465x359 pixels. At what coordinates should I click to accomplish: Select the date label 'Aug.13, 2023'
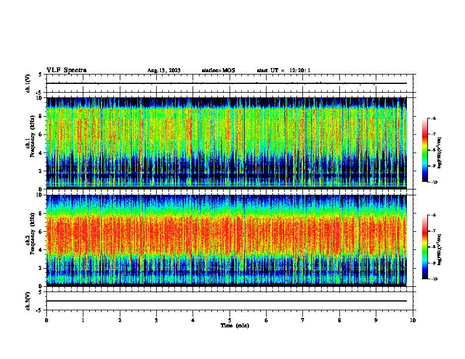click(x=164, y=70)
